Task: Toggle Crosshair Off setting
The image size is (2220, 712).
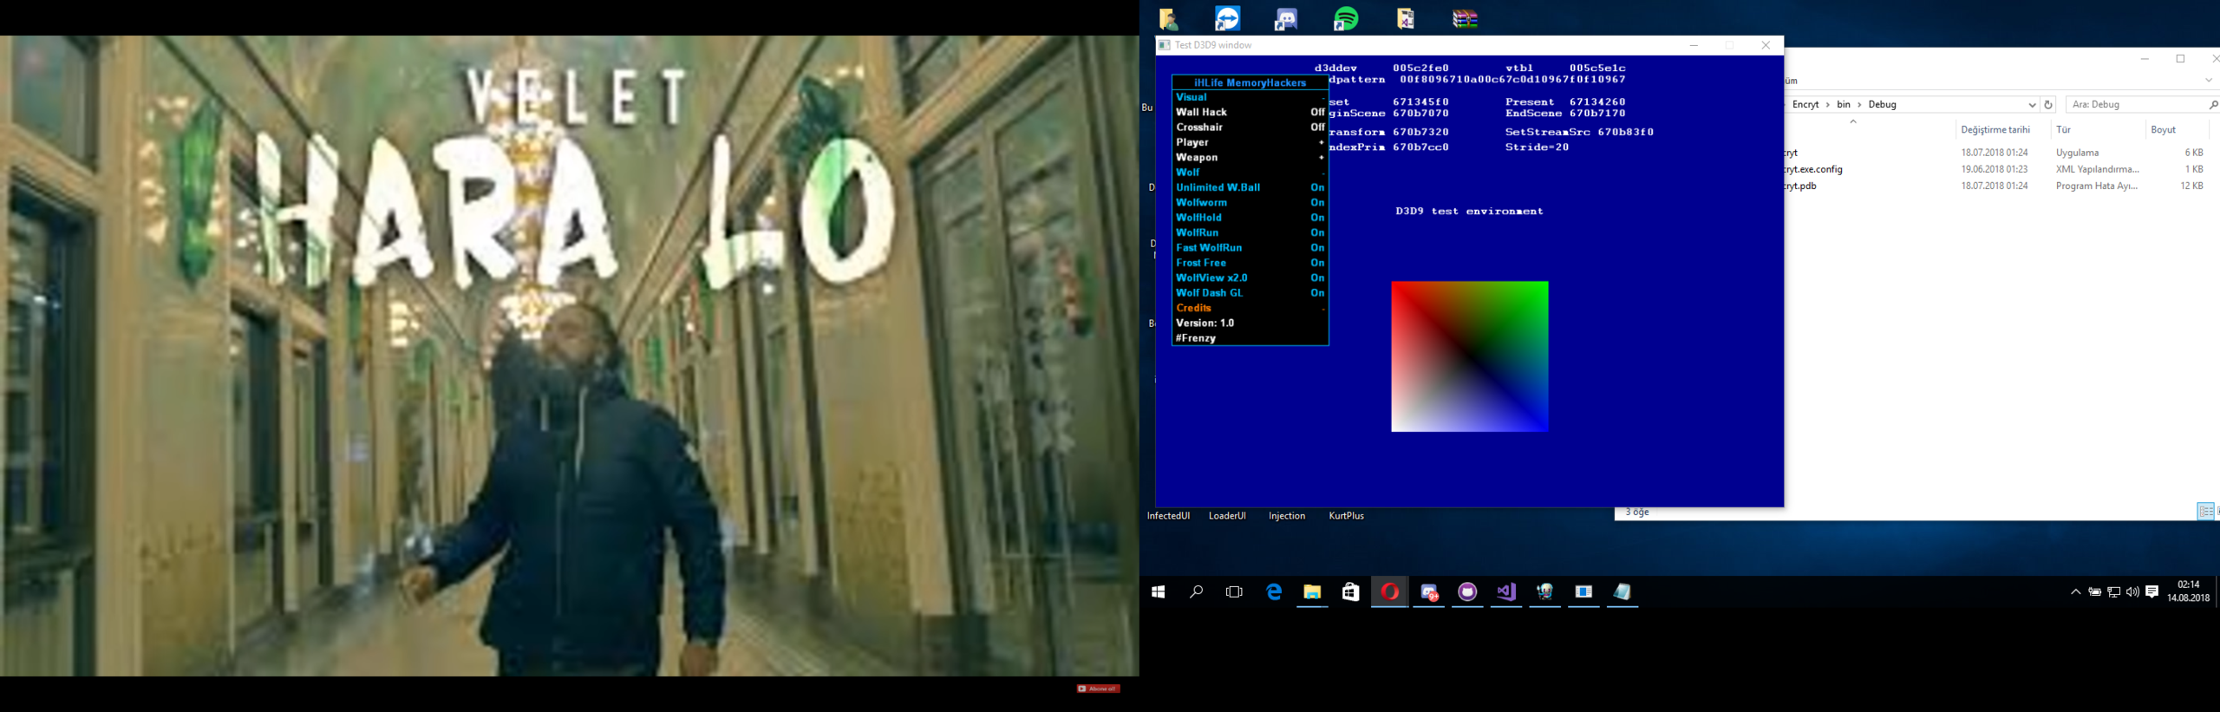Action: pyautogui.click(x=1250, y=127)
